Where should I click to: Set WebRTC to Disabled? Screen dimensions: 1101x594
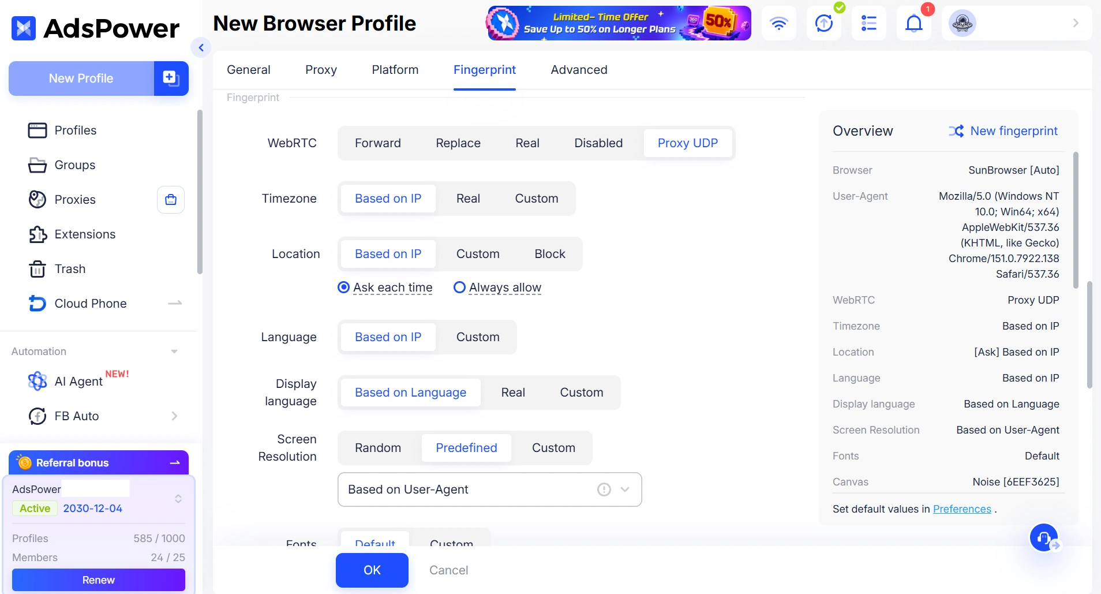pos(598,143)
